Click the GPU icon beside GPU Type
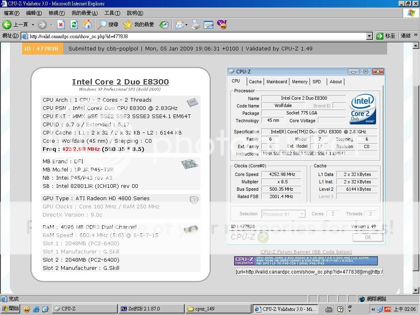Viewport: 420px width, 315px height. pos(194,200)
